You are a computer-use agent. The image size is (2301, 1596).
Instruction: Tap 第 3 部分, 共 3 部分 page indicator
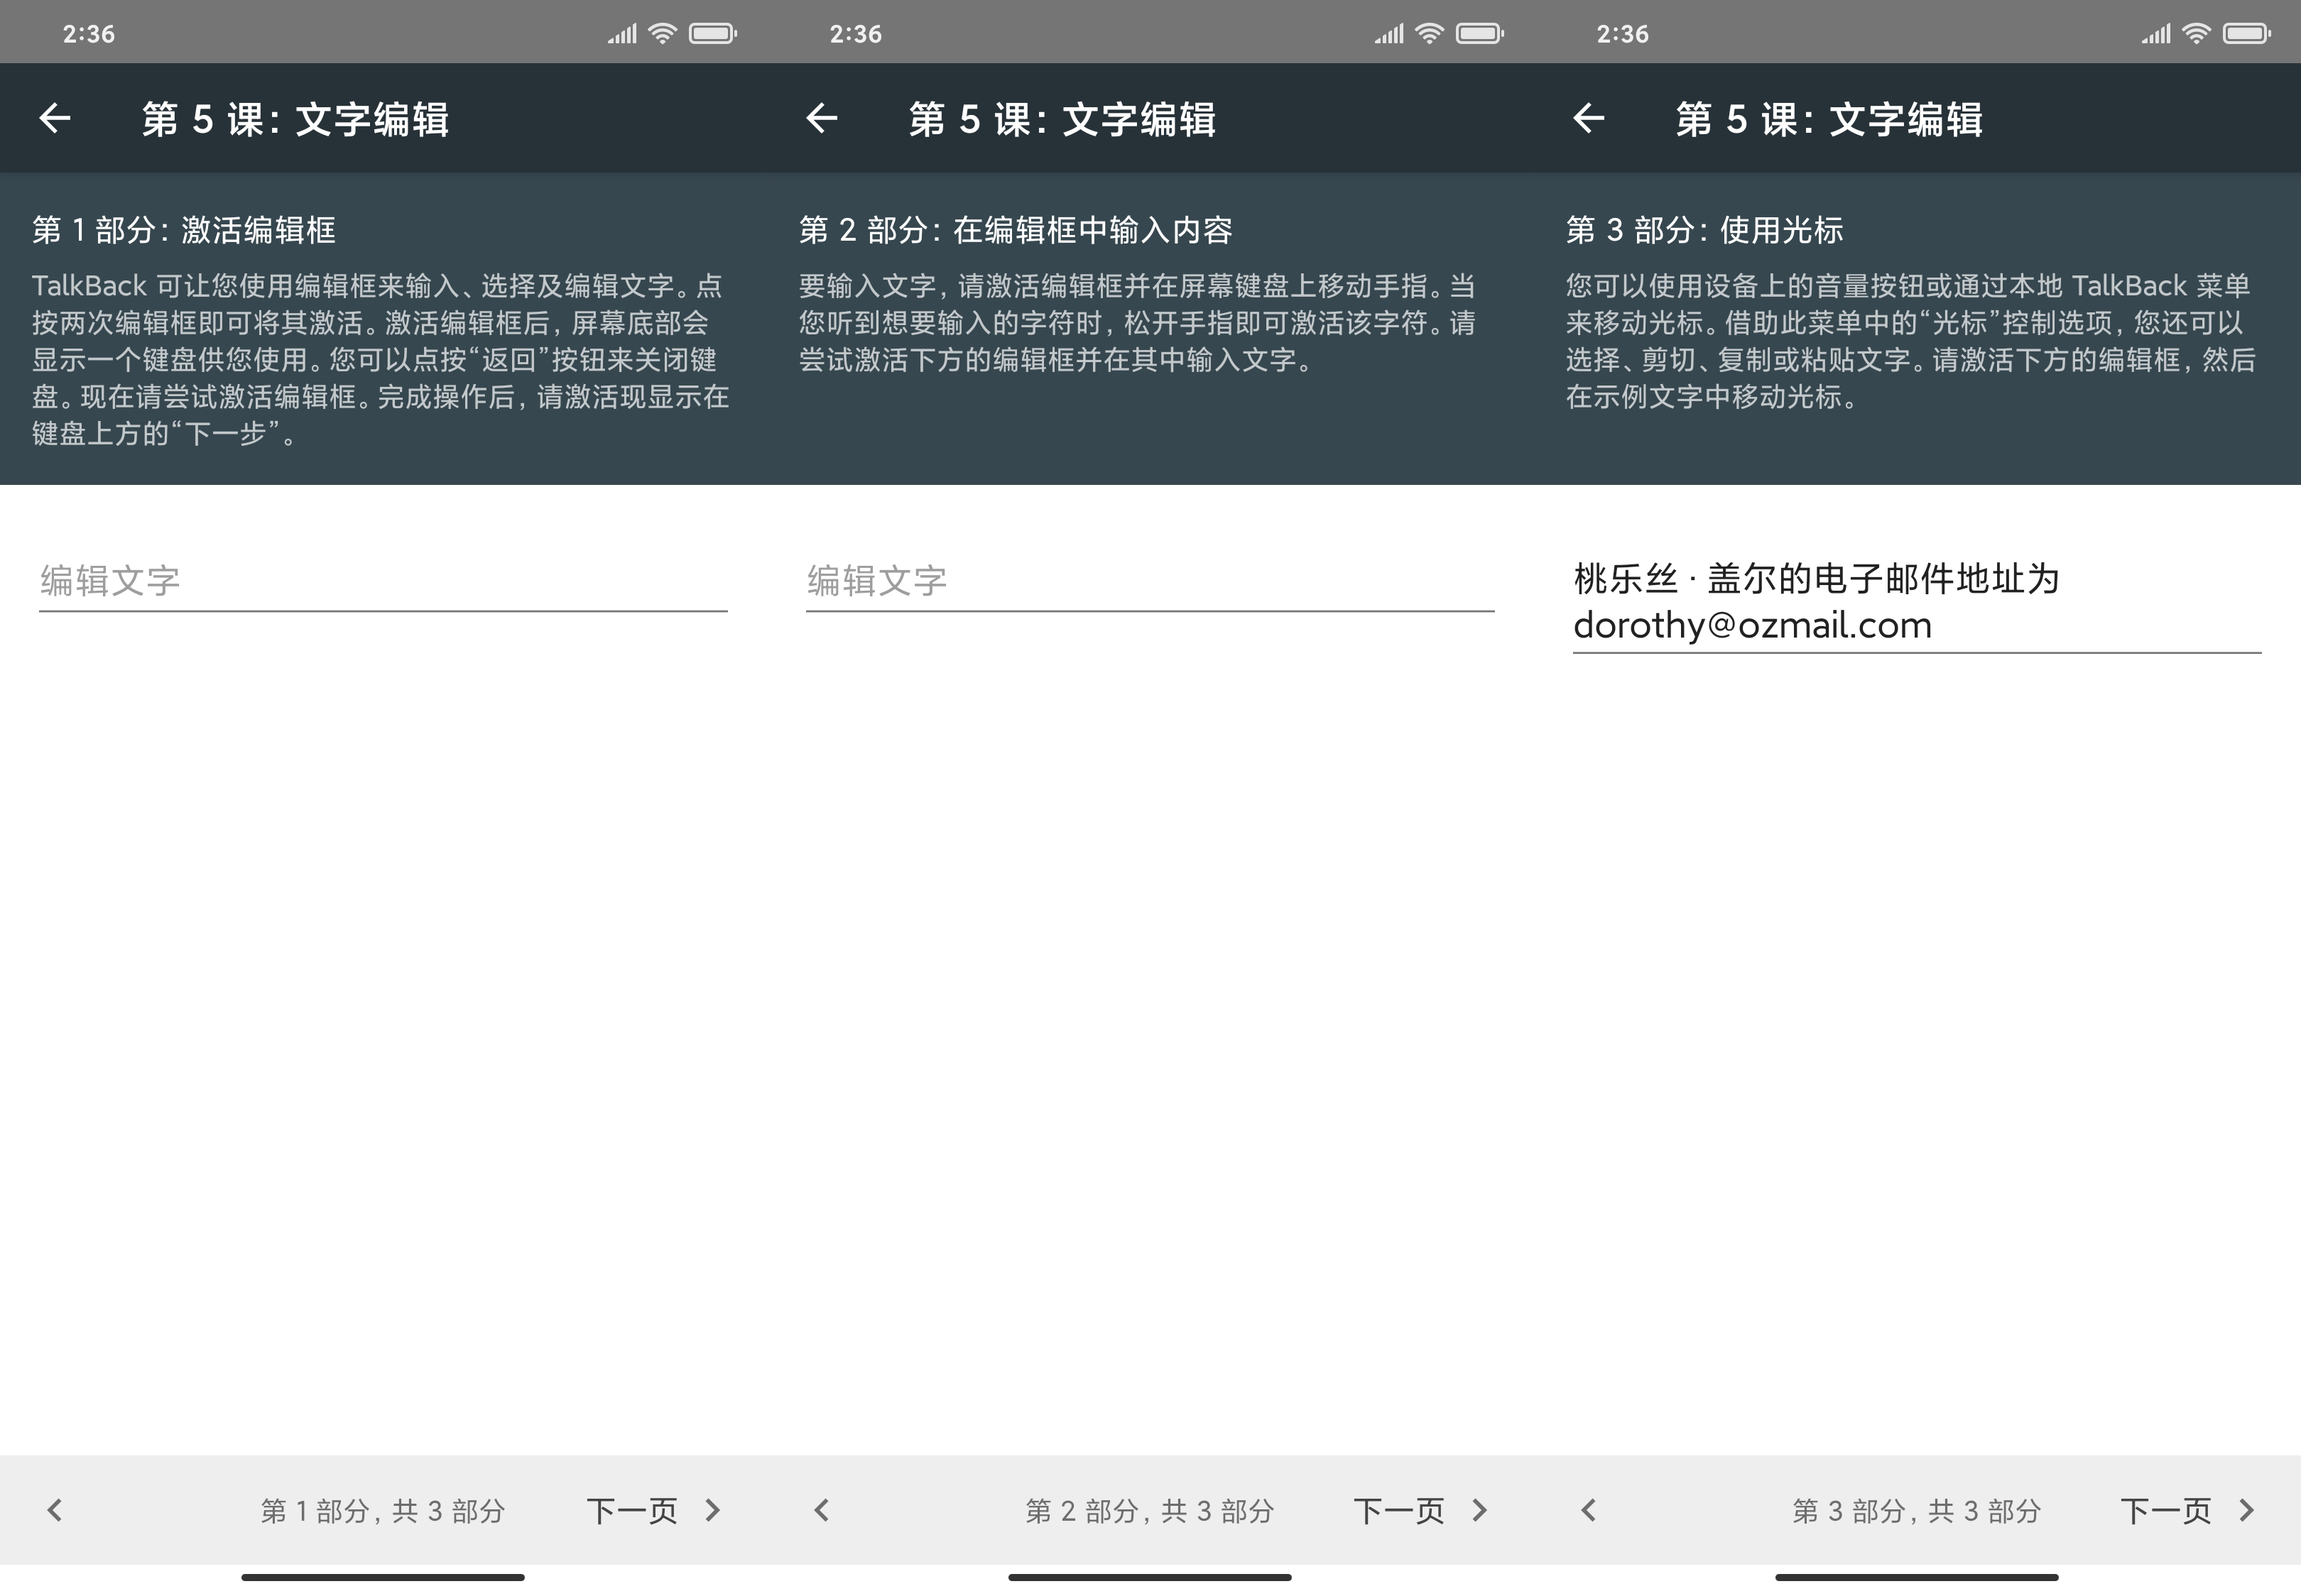coord(1917,1510)
